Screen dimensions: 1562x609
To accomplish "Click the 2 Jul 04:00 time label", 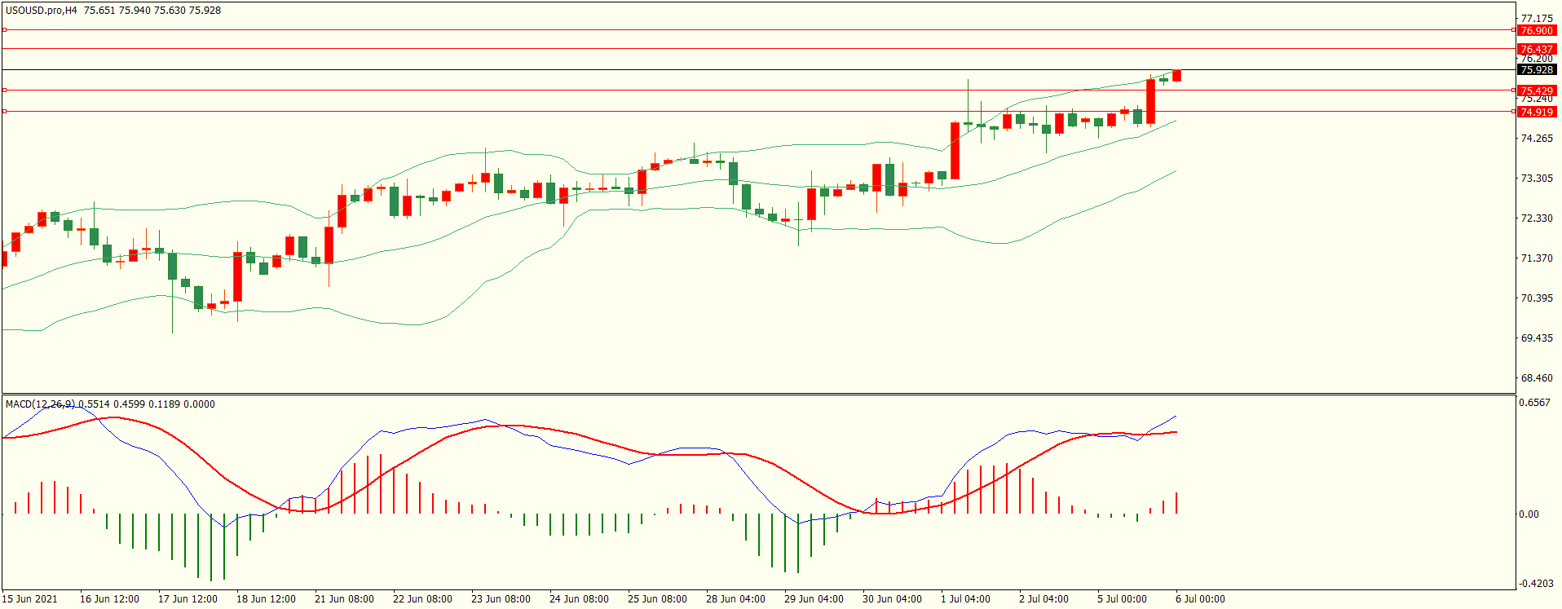I will [1044, 599].
